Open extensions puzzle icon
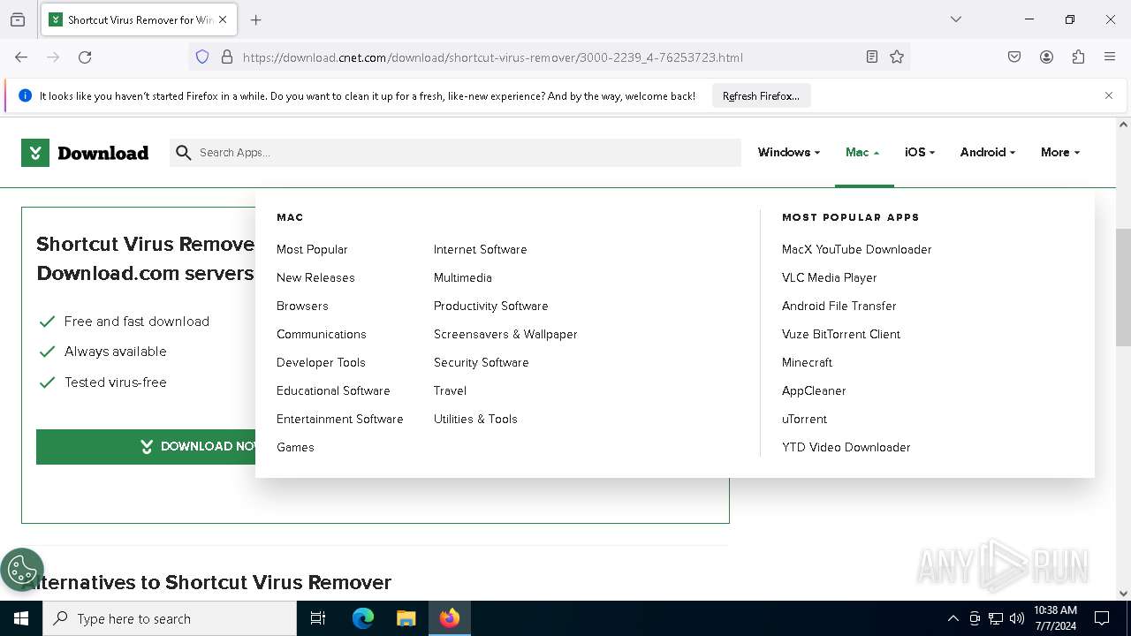The image size is (1131, 636). pyautogui.click(x=1078, y=57)
